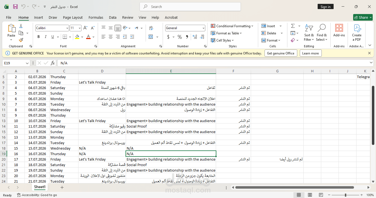
Task: Click the Redo arrow icon
Action: tap(34, 7)
